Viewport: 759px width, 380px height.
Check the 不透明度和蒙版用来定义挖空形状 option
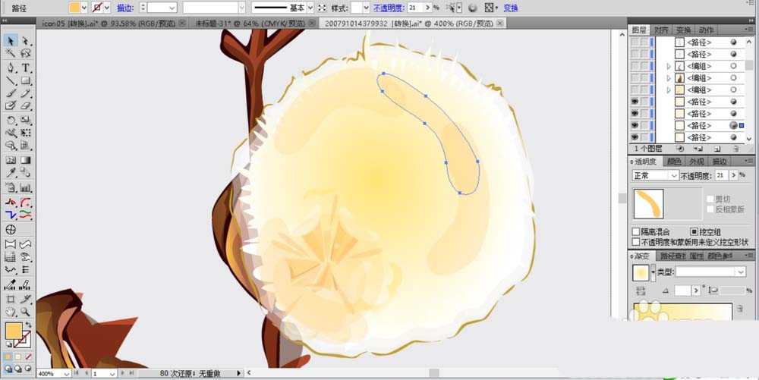point(636,242)
